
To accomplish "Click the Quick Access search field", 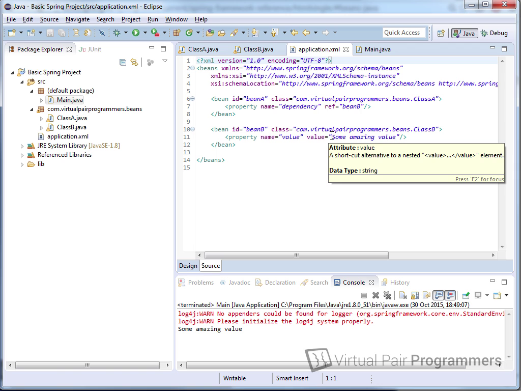I will click(x=403, y=33).
